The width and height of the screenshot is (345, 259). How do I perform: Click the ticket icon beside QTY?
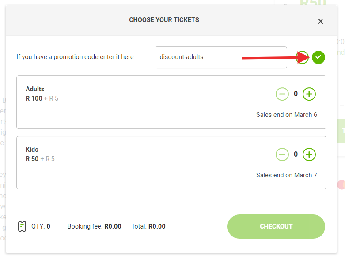(x=22, y=226)
